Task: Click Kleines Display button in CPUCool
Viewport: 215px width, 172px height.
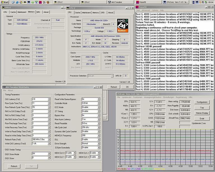Action: (x=202, y=113)
